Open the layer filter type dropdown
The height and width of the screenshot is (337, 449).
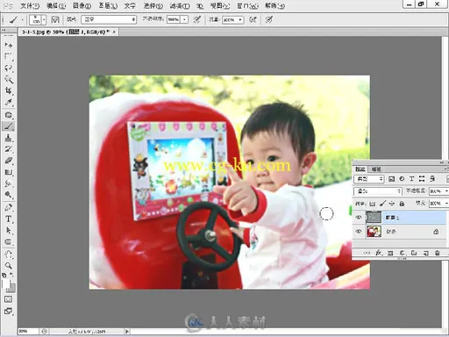click(368, 179)
